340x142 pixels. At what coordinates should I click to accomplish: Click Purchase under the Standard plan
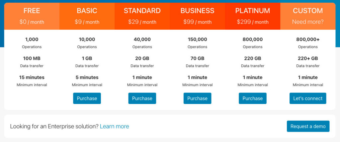(x=142, y=98)
